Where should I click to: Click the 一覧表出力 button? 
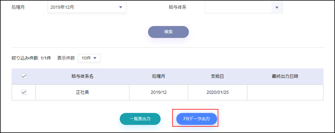(x=140, y=119)
